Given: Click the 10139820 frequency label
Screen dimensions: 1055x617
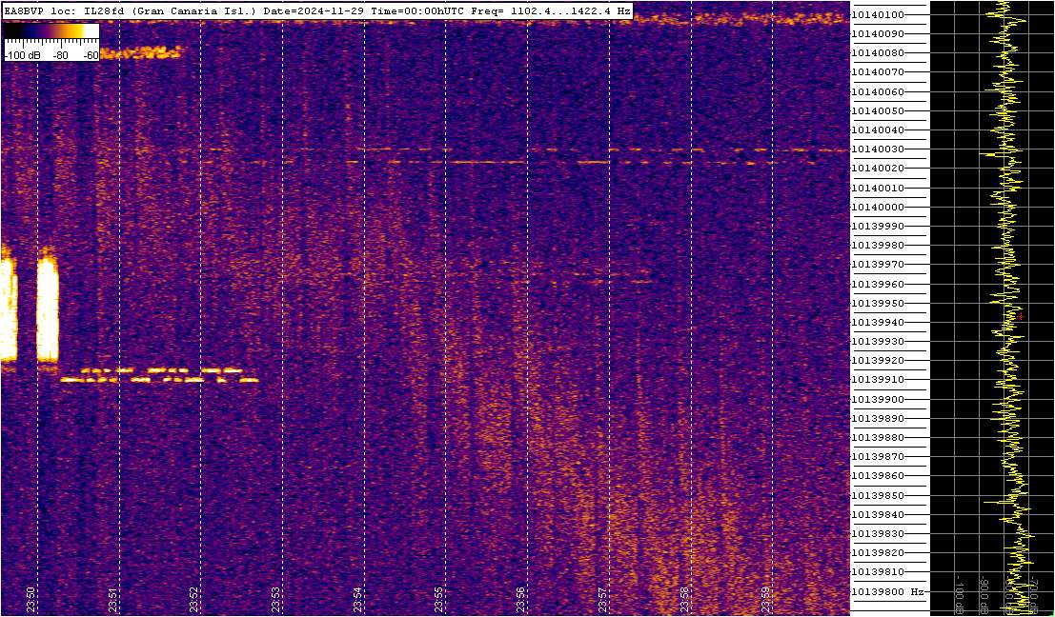Looking at the screenshot, I should point(878,553).
